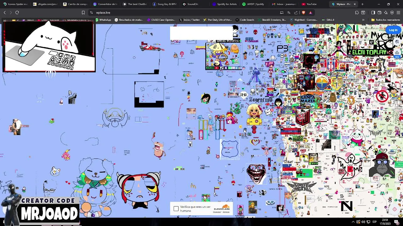Expand the hidden bookmarks chevron

click(x=363, y=20)
